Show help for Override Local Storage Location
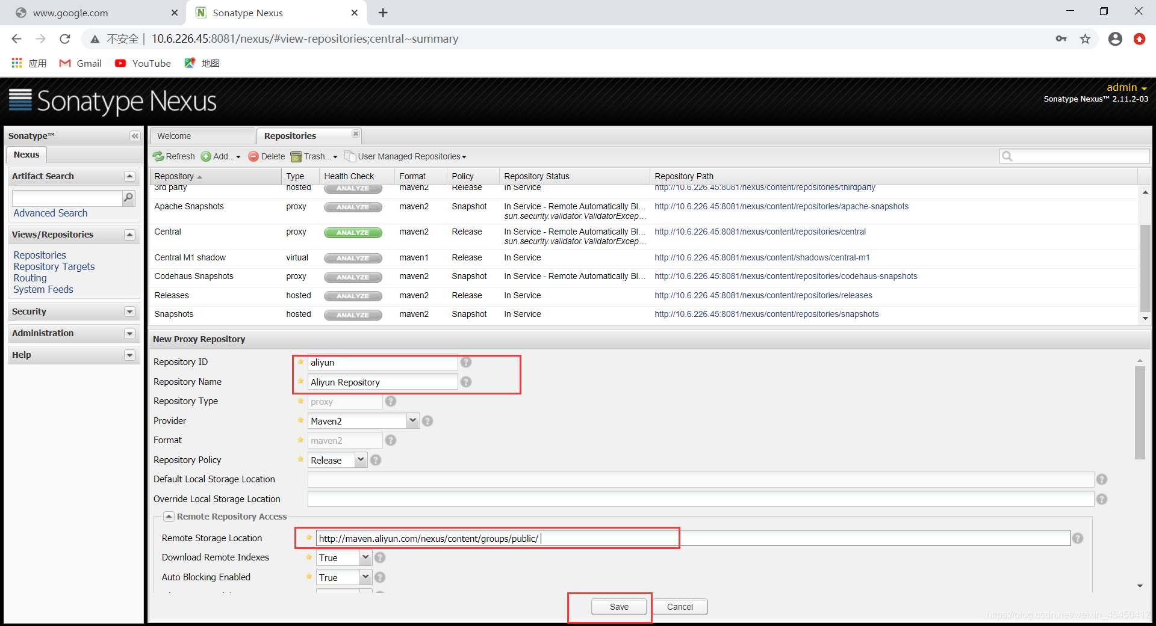This screenshot has height=626, width=1156. tap(1102, 499)
